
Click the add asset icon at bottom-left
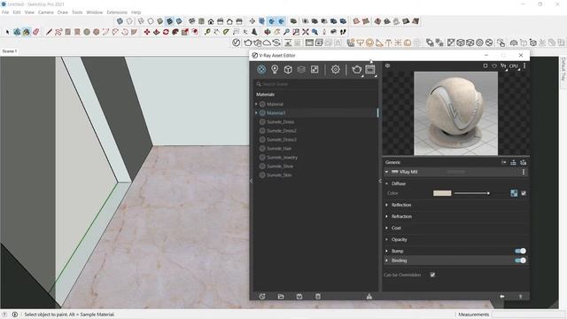[262, 297]
